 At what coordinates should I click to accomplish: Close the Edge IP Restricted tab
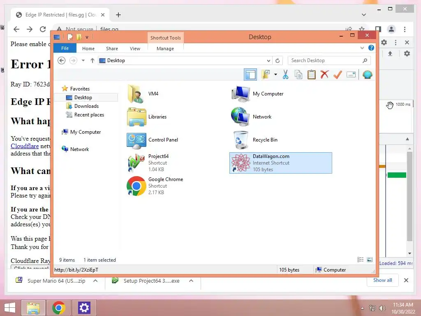[102, 15]
